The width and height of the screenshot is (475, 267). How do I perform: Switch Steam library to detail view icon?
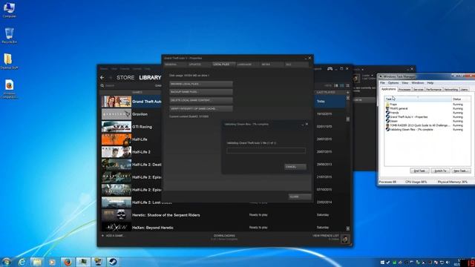[335, 86]
